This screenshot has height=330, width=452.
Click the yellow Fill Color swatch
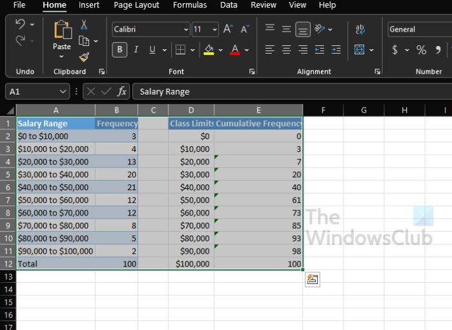(x=209, y=50)
